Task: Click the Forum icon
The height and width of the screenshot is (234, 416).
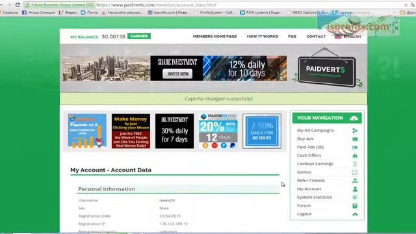Action: pyautogui.click(x=355, y=206)
